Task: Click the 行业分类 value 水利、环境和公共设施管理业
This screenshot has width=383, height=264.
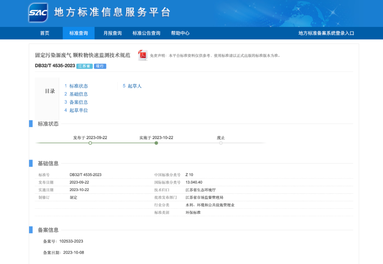Action: [x=210, y=205]
